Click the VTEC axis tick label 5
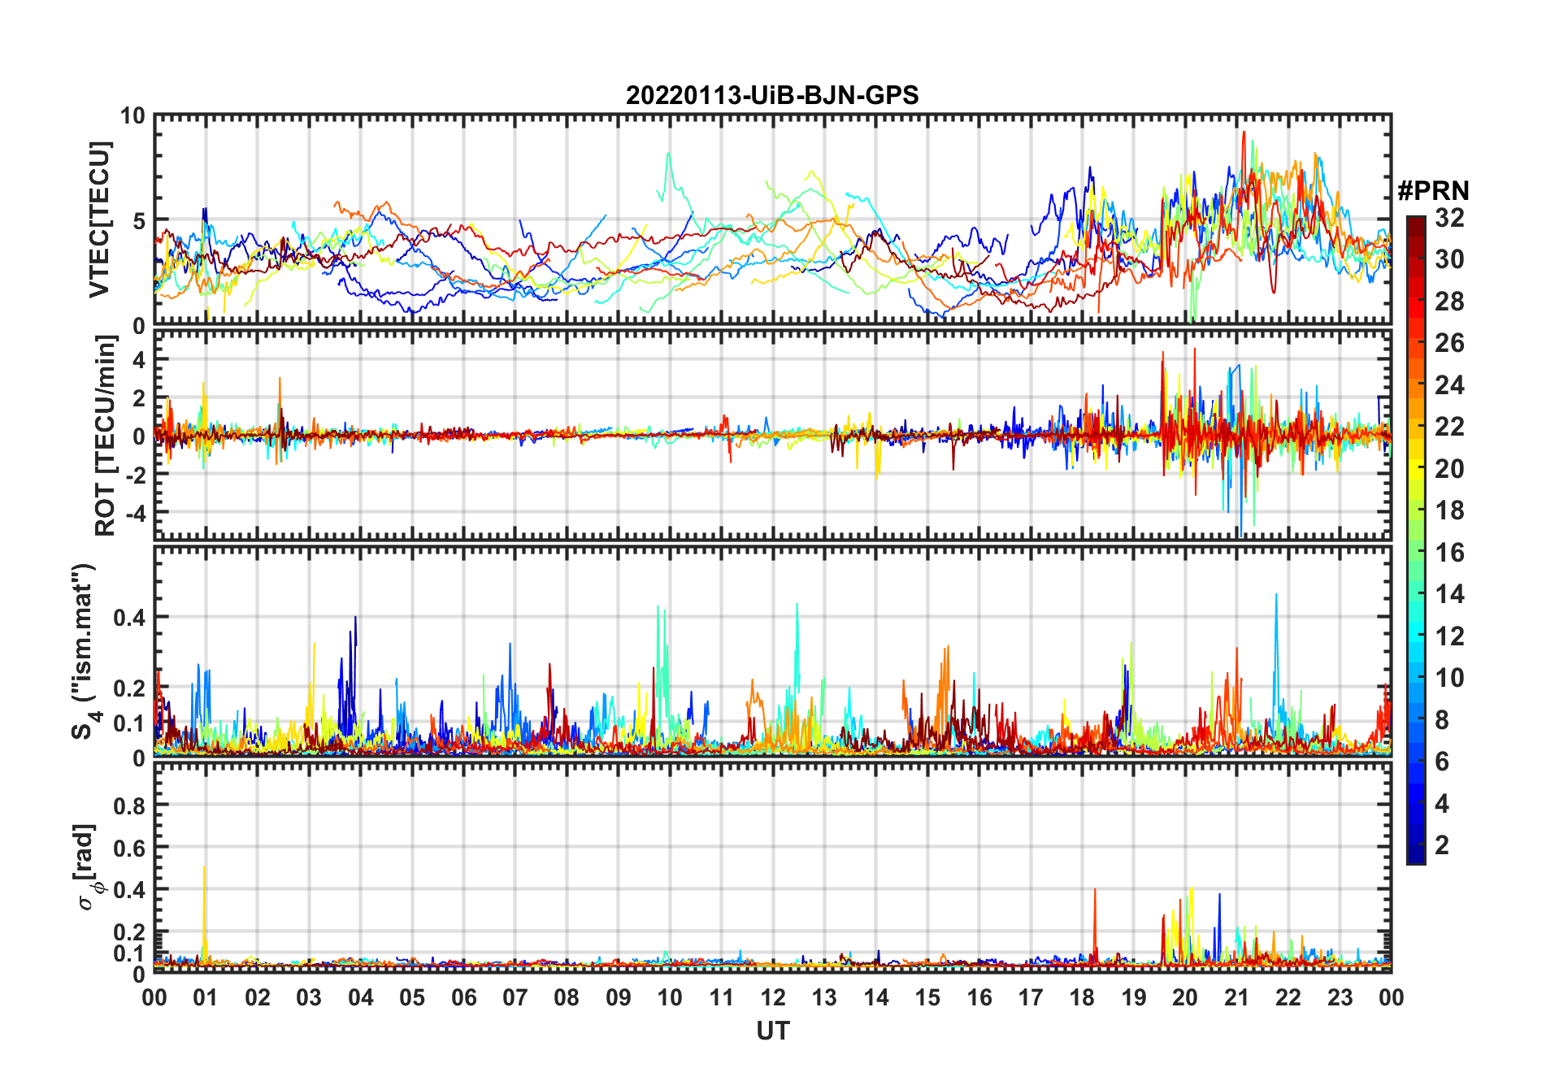 point(139,221)
